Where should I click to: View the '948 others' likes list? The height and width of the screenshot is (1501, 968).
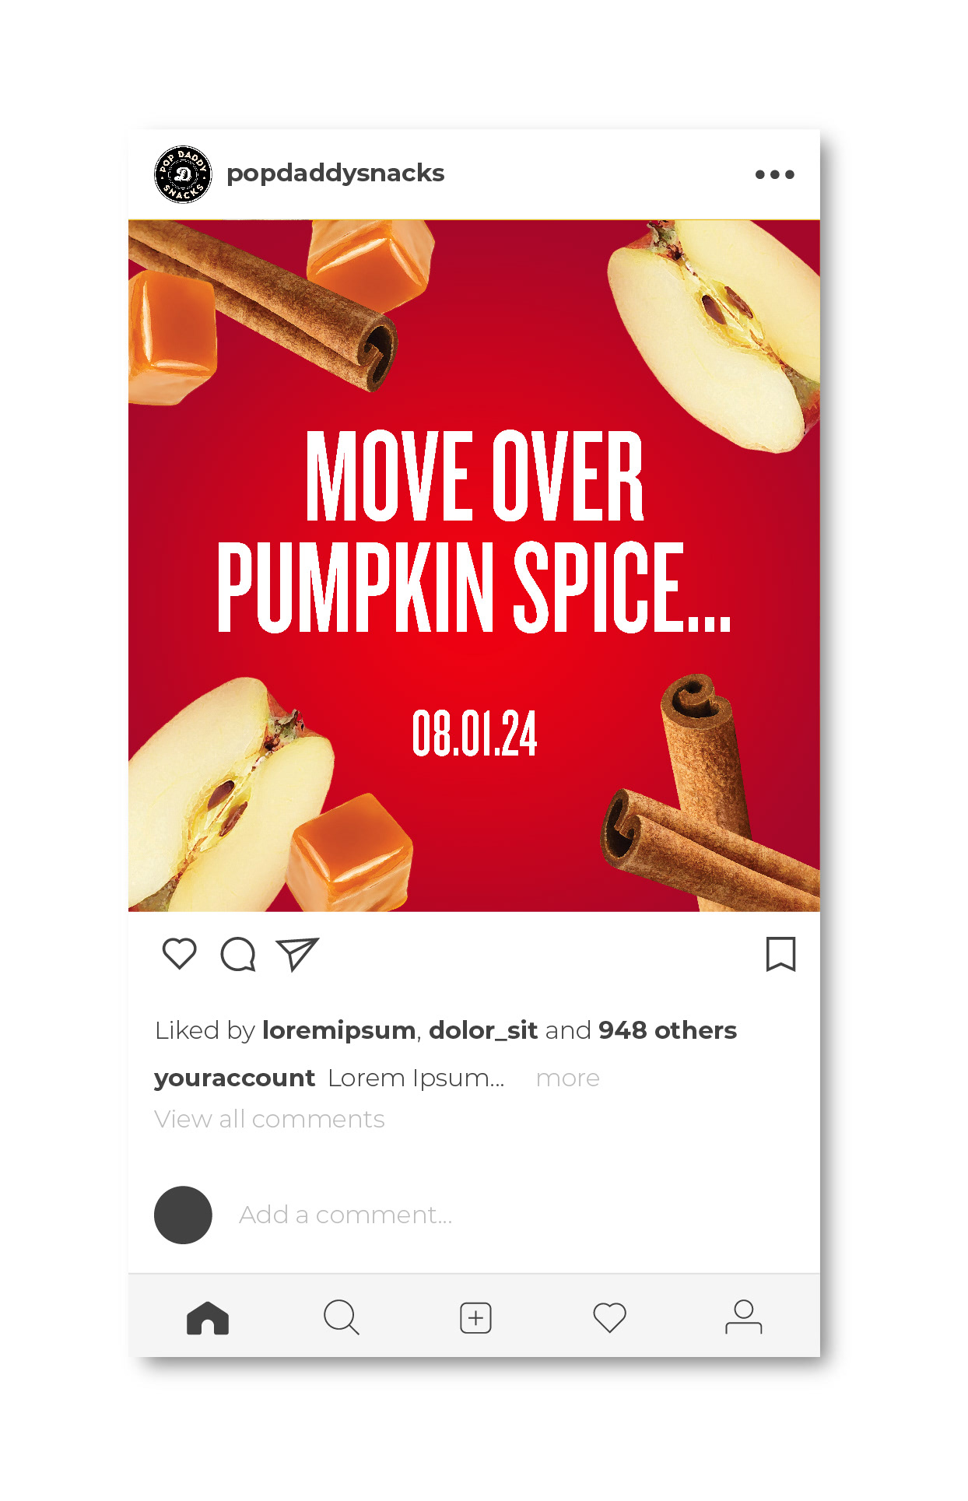point(668,1030)
